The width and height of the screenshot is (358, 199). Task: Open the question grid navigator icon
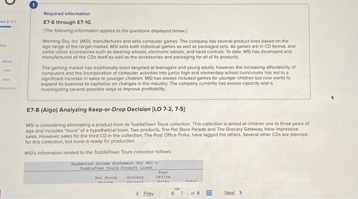point(209,193)
